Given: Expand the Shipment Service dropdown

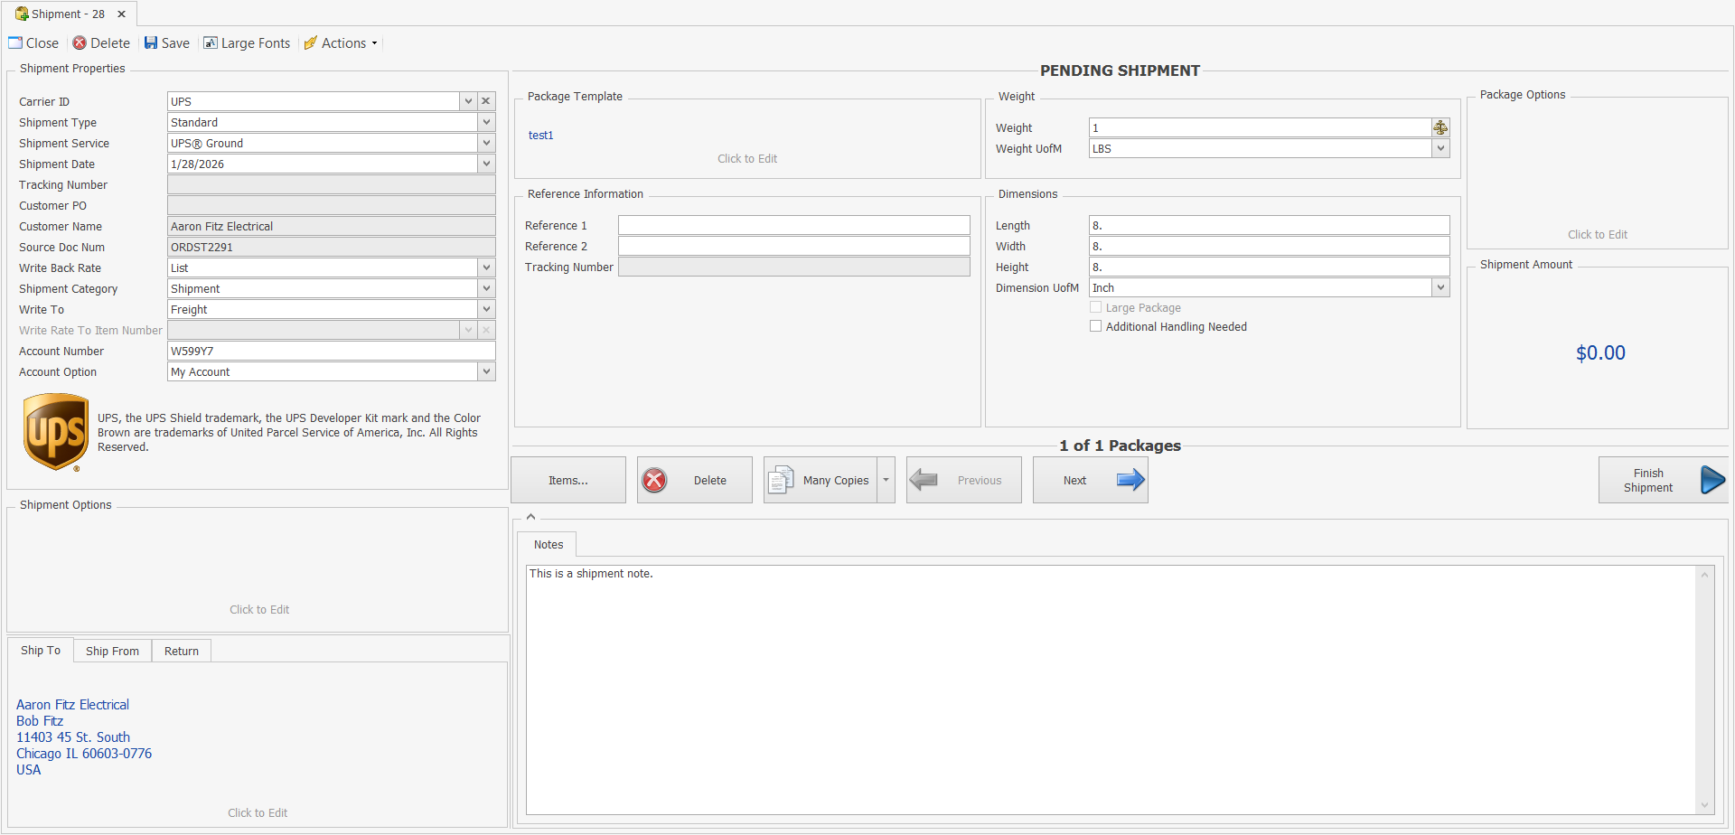Looking at the screenshot, I should coord(486,144).
